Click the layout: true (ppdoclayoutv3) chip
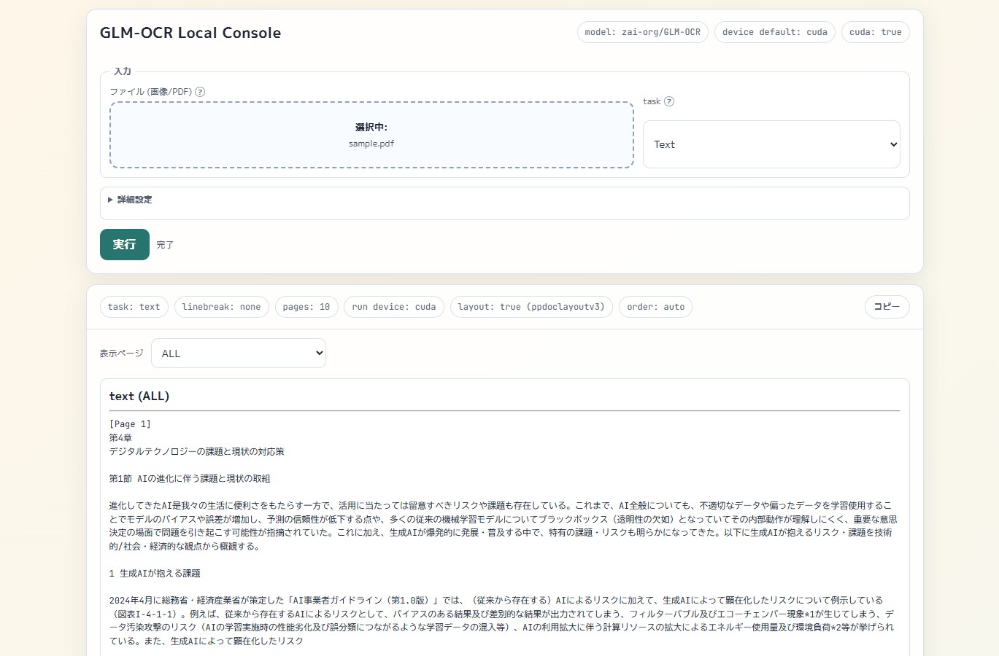This screenshot has height=656, width=999. pos(531,306)
